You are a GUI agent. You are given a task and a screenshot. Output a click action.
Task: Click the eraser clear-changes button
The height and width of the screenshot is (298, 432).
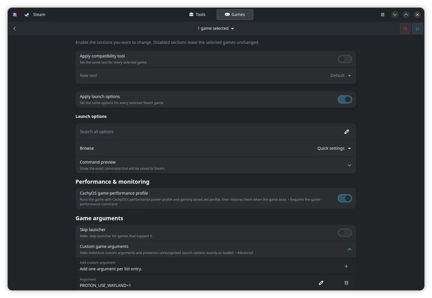click(x=405, y=29)
